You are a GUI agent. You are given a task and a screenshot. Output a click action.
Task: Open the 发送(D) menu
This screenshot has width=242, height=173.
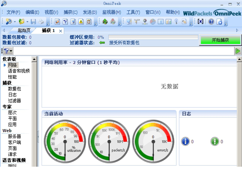pos(90,12)
